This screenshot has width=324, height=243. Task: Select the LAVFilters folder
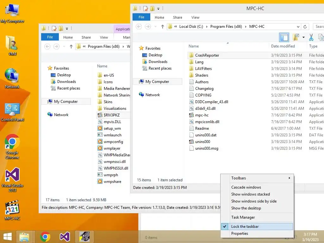click(200, 69)
